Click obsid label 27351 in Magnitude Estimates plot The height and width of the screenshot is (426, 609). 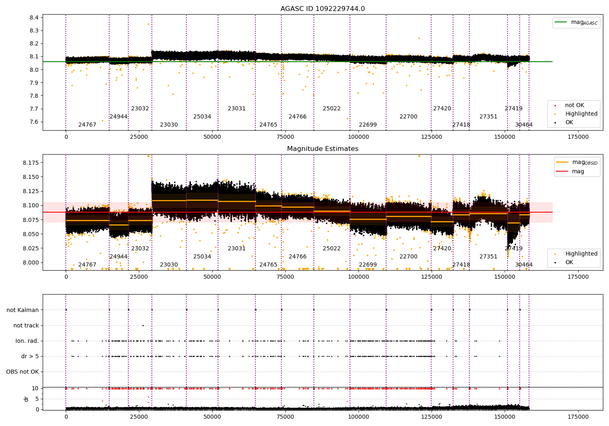[488, 257]
